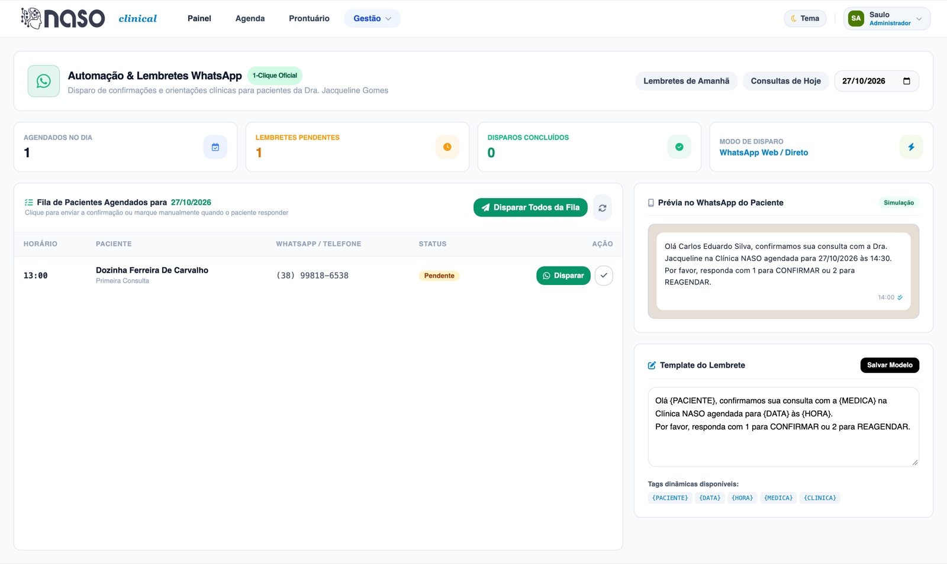The width and height of the screenshot is (947, 564).
Task: Click the Horário column header
Action: click(x=40, y=244)
